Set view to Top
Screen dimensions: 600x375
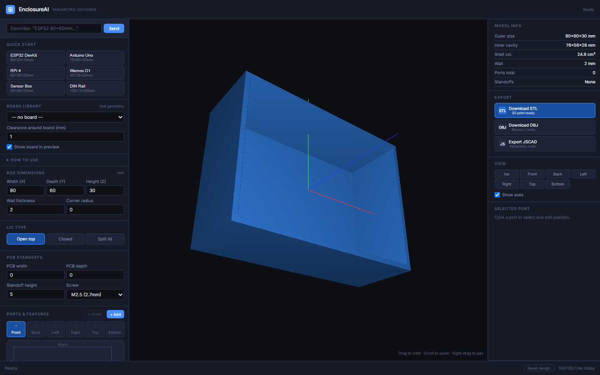click(x=532, y=184)
